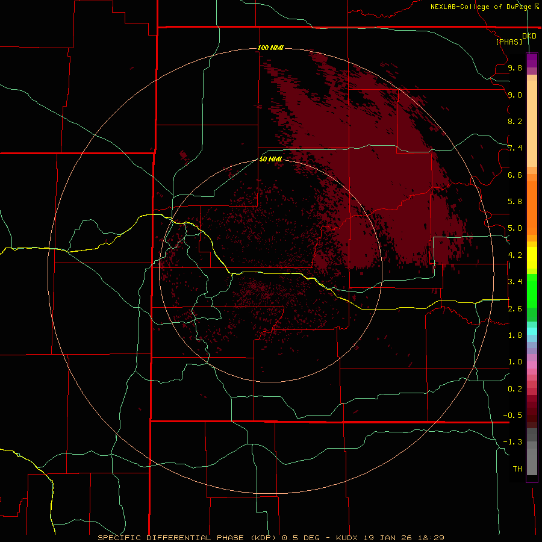The width and height of the screenshot is (542, 542).
Task: Click the 50 NMI range ring label
Action: pos(270,159)
